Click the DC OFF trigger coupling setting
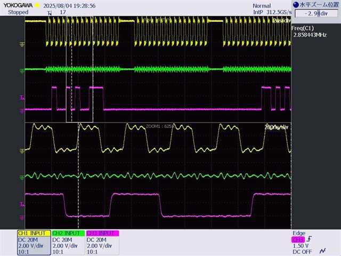The image size is (341, 256). coord(302,252)
